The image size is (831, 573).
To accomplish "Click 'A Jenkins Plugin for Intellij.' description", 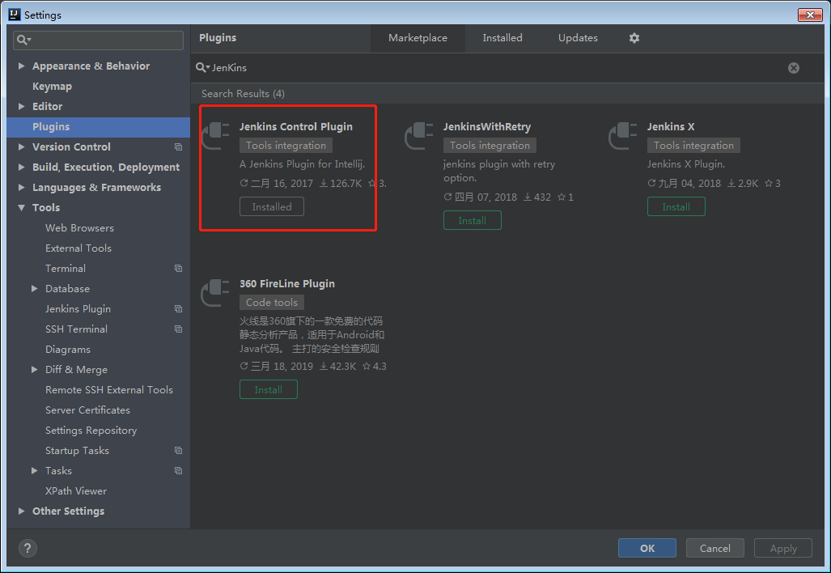I will click(302, 164).
